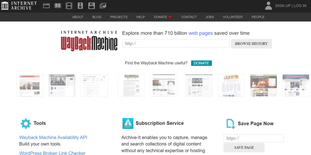This screenshot has height=155, width=311.
Task: Open the WordPress Broken Link Checker link
Action: [x=52, y=153]
